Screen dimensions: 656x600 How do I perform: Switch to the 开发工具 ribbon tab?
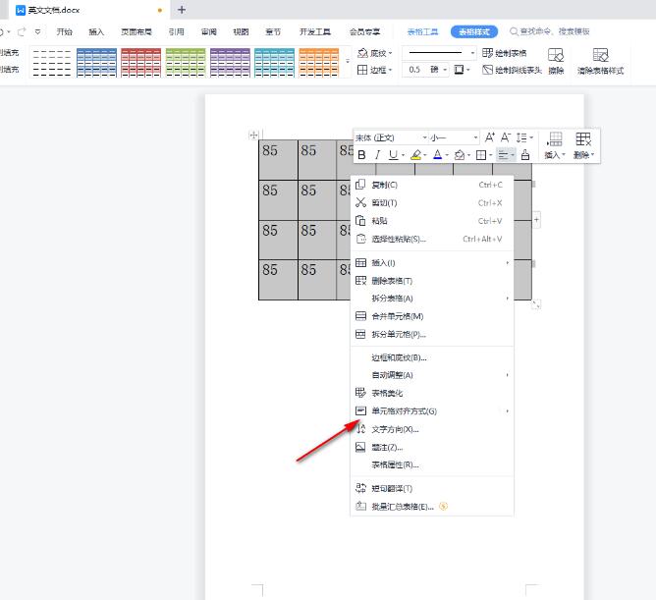(315, 31)
